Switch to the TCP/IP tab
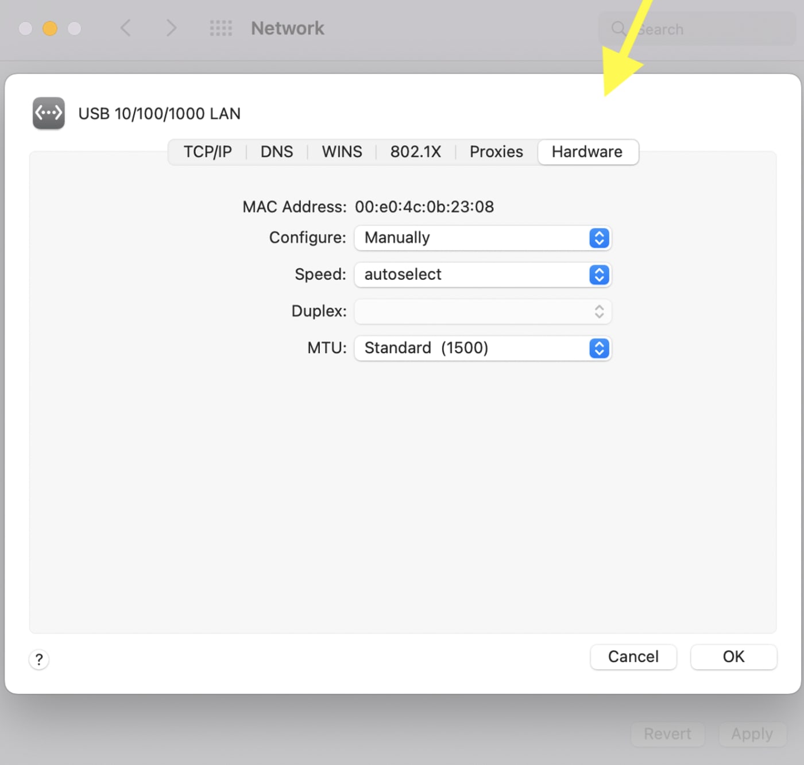This screenshot has height=765, width=804. [207, 152]
